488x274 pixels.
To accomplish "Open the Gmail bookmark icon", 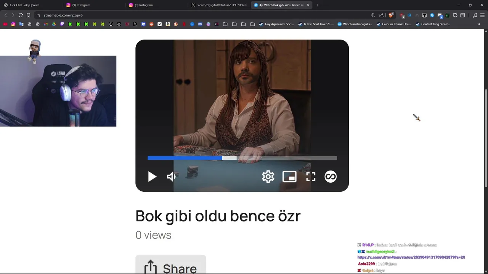I will pyautogui.click(x=46, y=24).
